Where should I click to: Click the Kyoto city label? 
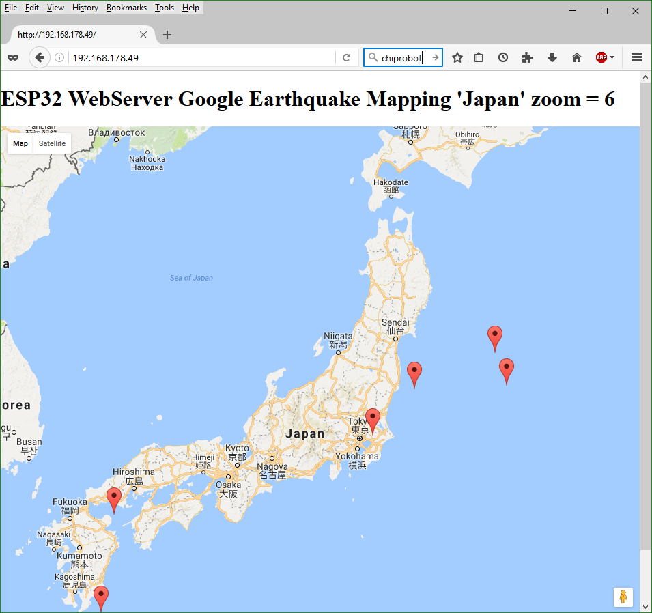[x=237, y=453]
